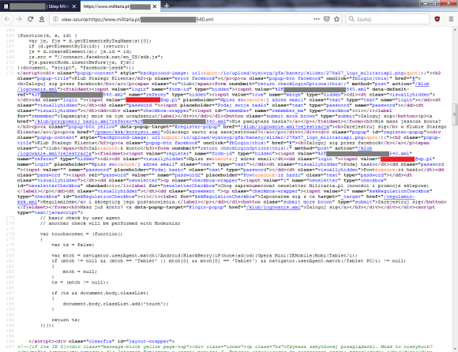Click the text 'var touchscreen = (function()'
The image size is (458, 352).
(81, 234)
